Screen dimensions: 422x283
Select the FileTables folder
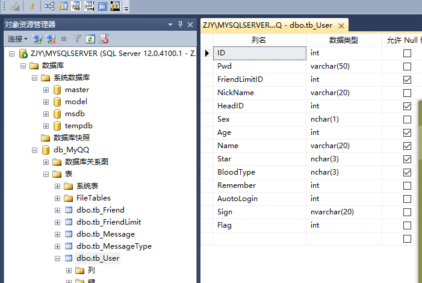[93, 198]
